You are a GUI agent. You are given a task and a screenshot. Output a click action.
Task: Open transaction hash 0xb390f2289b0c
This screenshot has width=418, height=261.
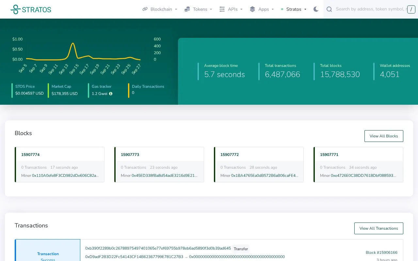[158, 248]
